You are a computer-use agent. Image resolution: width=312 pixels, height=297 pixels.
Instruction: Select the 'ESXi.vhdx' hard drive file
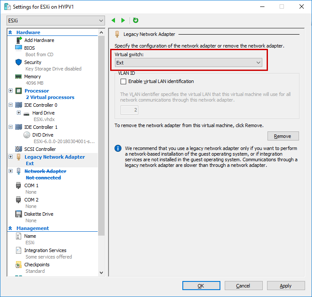coord(44,119)
